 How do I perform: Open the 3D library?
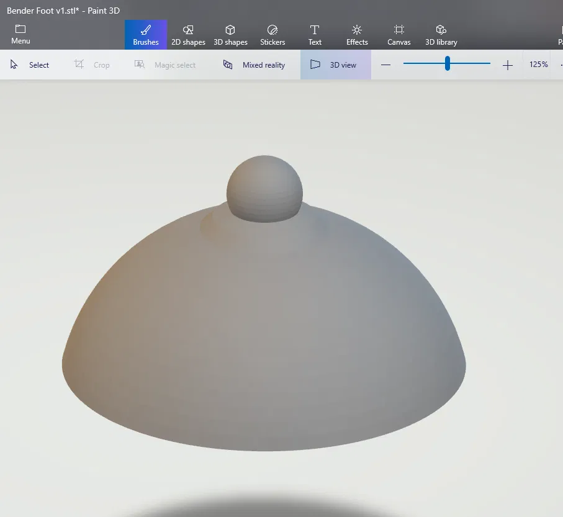tap(441, 35)
